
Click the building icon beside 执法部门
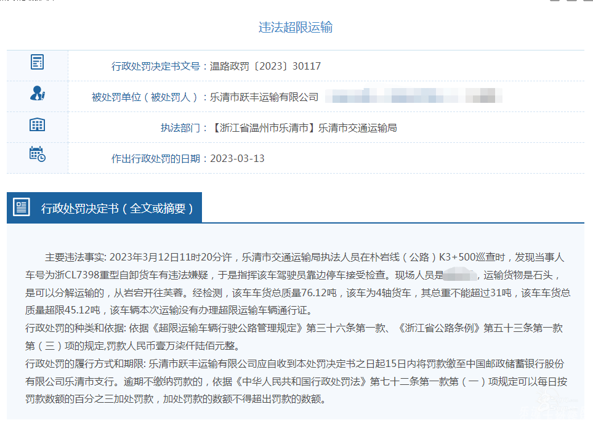(37, 124)
